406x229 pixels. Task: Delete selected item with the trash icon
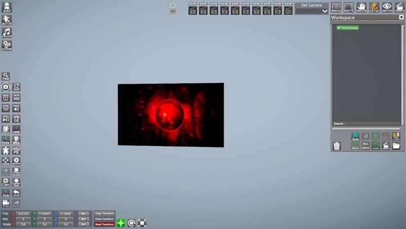point(336,146)
